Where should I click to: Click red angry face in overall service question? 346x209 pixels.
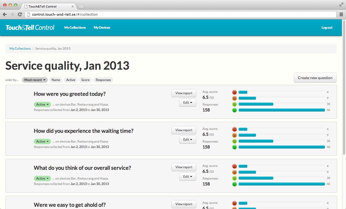[234, 166]
